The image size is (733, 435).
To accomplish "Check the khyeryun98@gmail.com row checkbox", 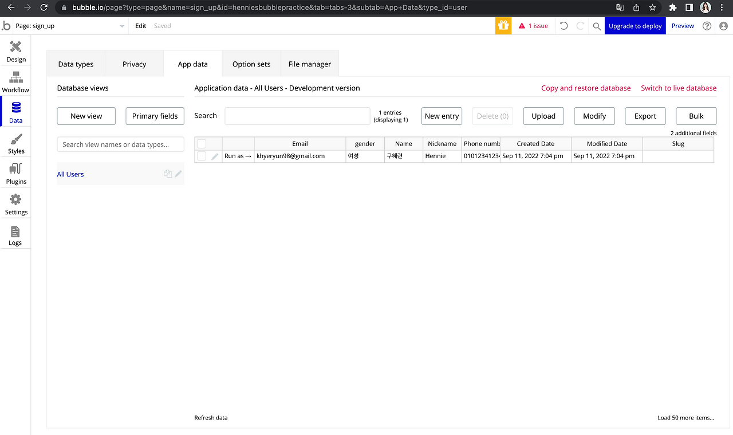I will [x=202, y=156].
